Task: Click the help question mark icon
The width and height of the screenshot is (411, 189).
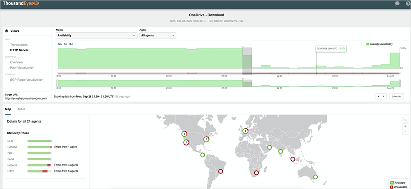Action: 408,4
